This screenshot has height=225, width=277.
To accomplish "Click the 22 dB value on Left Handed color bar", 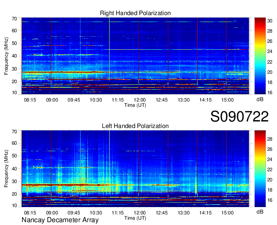I will [x=270, y=170].
